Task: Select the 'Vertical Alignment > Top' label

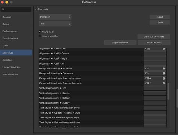Action: coord(53,88)
